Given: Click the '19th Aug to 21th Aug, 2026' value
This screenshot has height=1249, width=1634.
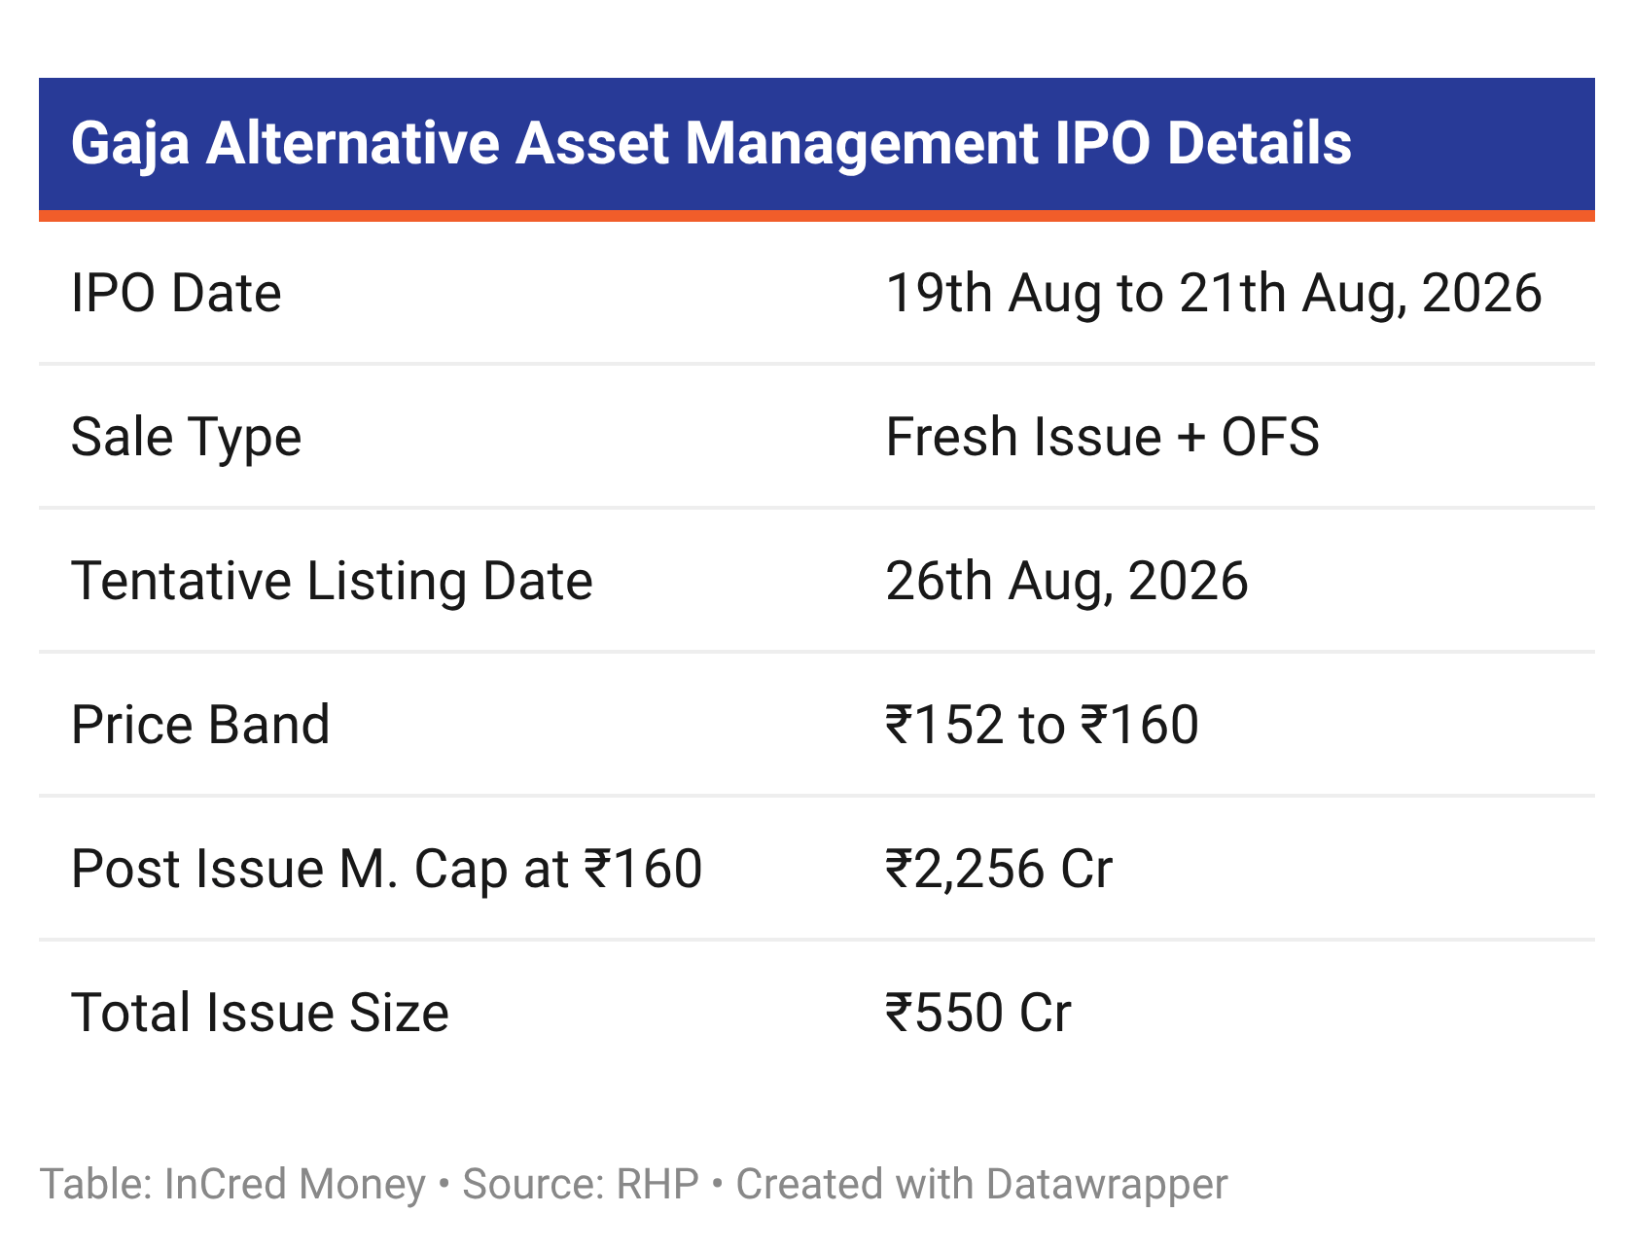Looking at the screenshot, I should [x=1214, y=294].
